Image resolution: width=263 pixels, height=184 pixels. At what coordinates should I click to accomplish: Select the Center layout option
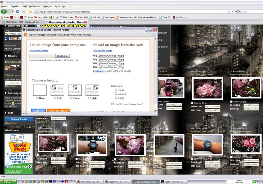click(71, 98)
